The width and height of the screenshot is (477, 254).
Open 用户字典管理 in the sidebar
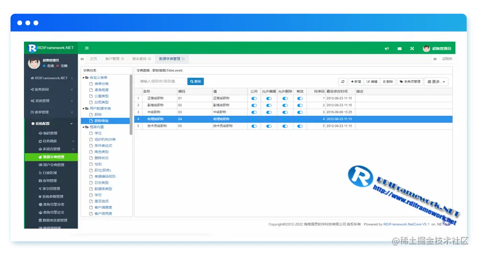51,165
